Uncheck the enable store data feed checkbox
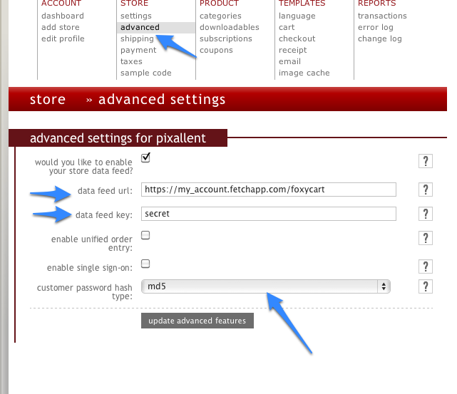 pos(145,157)
